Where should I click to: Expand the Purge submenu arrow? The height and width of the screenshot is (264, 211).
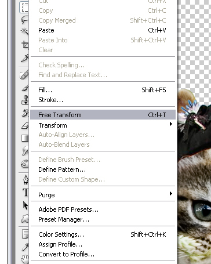coord(171,194)
